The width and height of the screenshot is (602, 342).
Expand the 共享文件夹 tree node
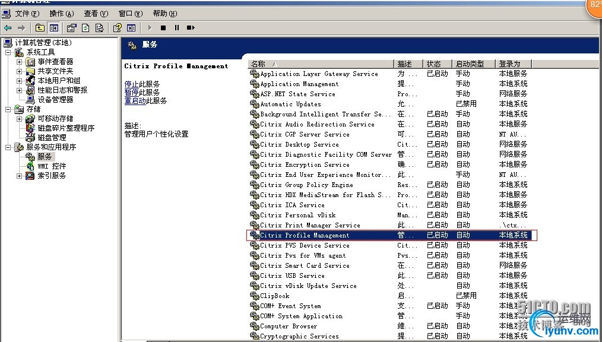(19, 71)
